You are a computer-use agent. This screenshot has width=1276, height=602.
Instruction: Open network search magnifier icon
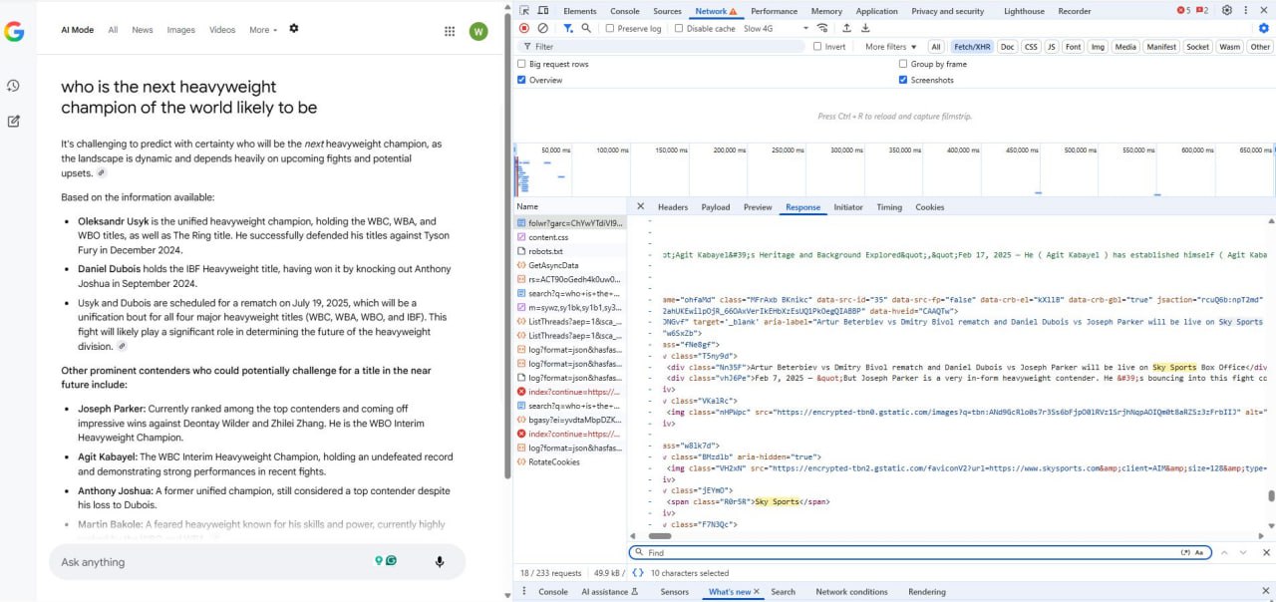tap(586, 28)
